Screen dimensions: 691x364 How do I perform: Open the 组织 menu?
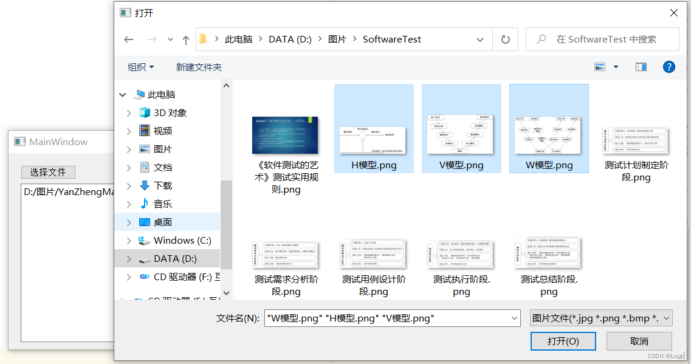tap(139, 67)
